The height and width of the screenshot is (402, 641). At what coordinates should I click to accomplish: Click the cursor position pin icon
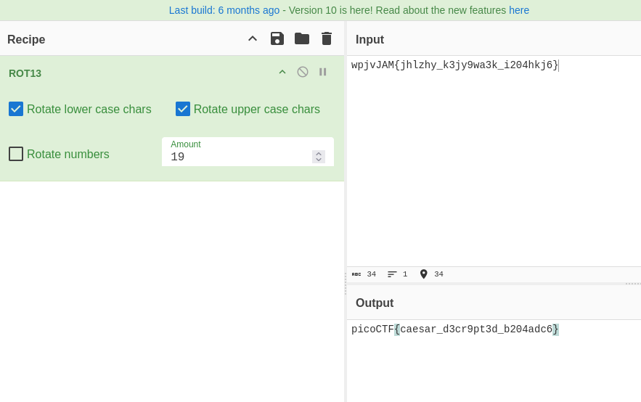click(x=424, y=274)
